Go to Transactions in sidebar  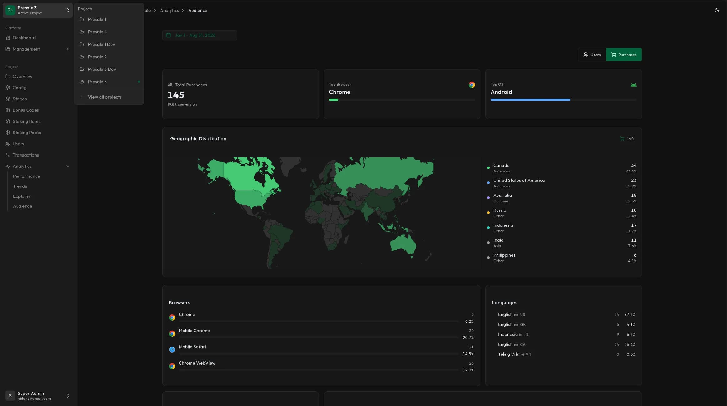coord(37,155)
